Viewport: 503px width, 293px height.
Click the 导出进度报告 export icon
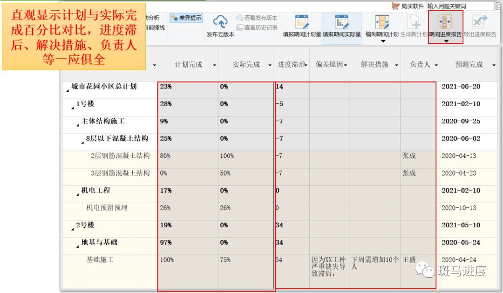point(480,22)
